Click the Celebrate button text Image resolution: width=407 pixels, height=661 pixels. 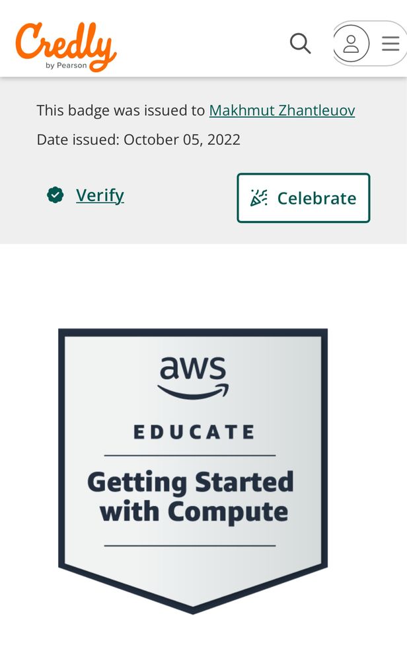(316, 198)
